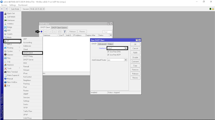Click the dialog's Comment button
Viewport: 215px width, 120px height.
click(x=135, y=62)
